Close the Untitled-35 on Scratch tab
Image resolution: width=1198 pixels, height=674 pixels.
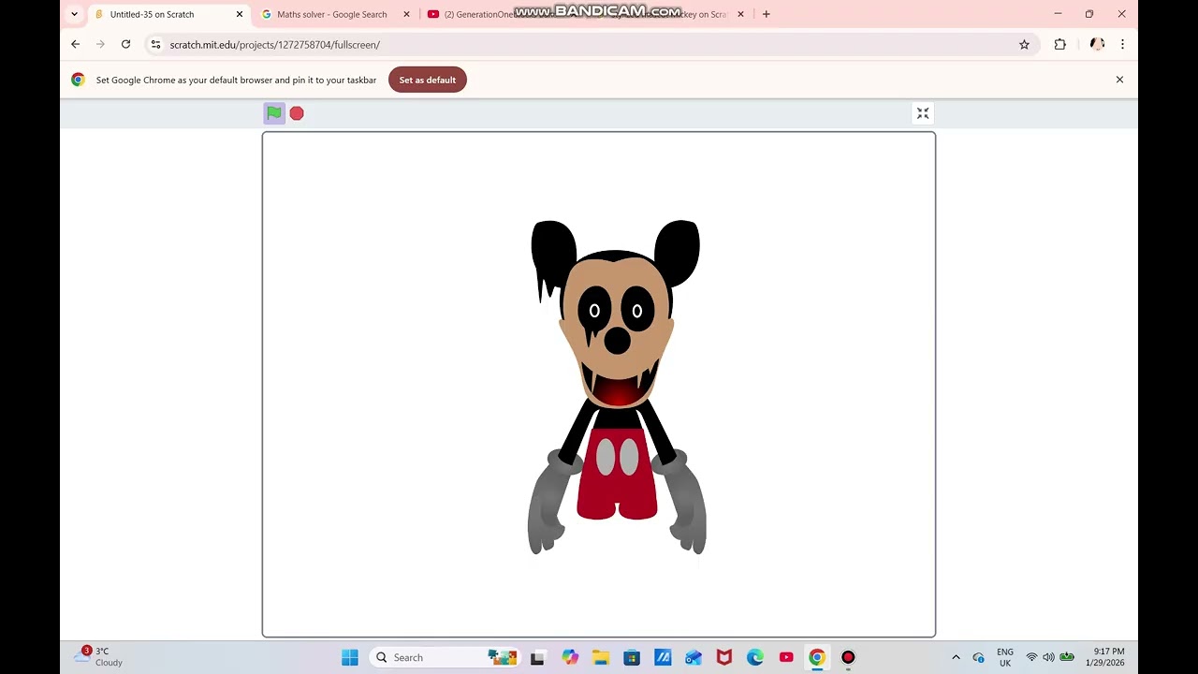click(x=240, y=14)
